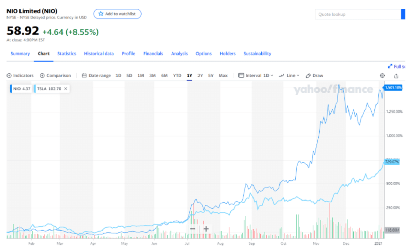Remove the TSLA comparison with the X
The image size is (410, 252).
[x=66, y=88]
